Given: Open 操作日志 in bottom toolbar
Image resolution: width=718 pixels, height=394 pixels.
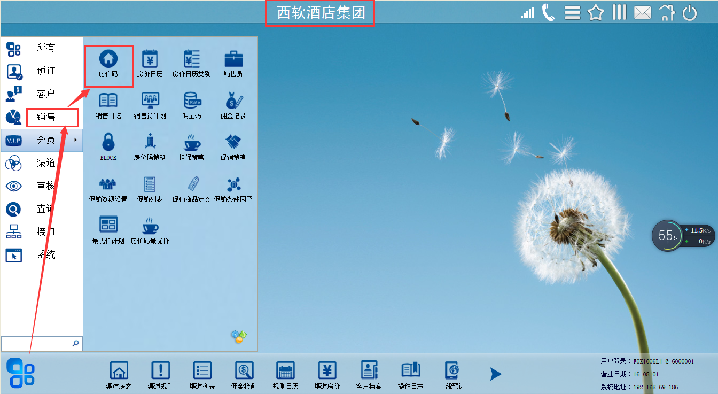Looking at the screenshot, I should (x=411, y=375).
